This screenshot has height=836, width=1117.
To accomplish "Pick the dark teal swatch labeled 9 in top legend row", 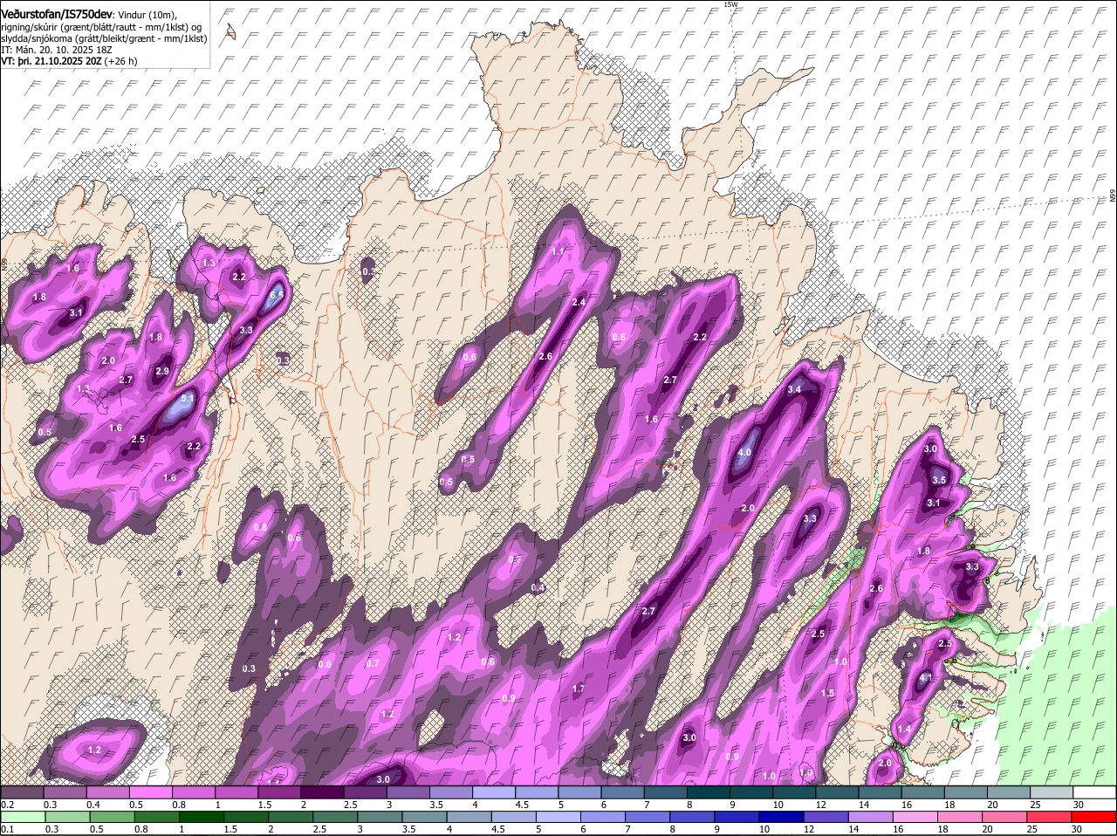I will [x=751, y=792].
